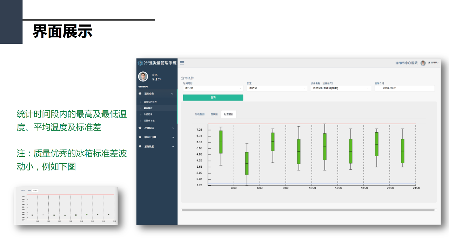
Task: Click the horizontal scrollbar below the chart
Action: 308,210
